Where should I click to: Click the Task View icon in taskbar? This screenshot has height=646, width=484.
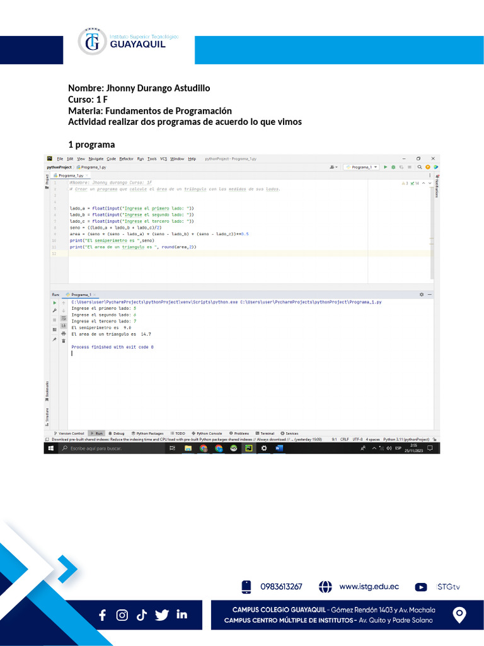173,449
